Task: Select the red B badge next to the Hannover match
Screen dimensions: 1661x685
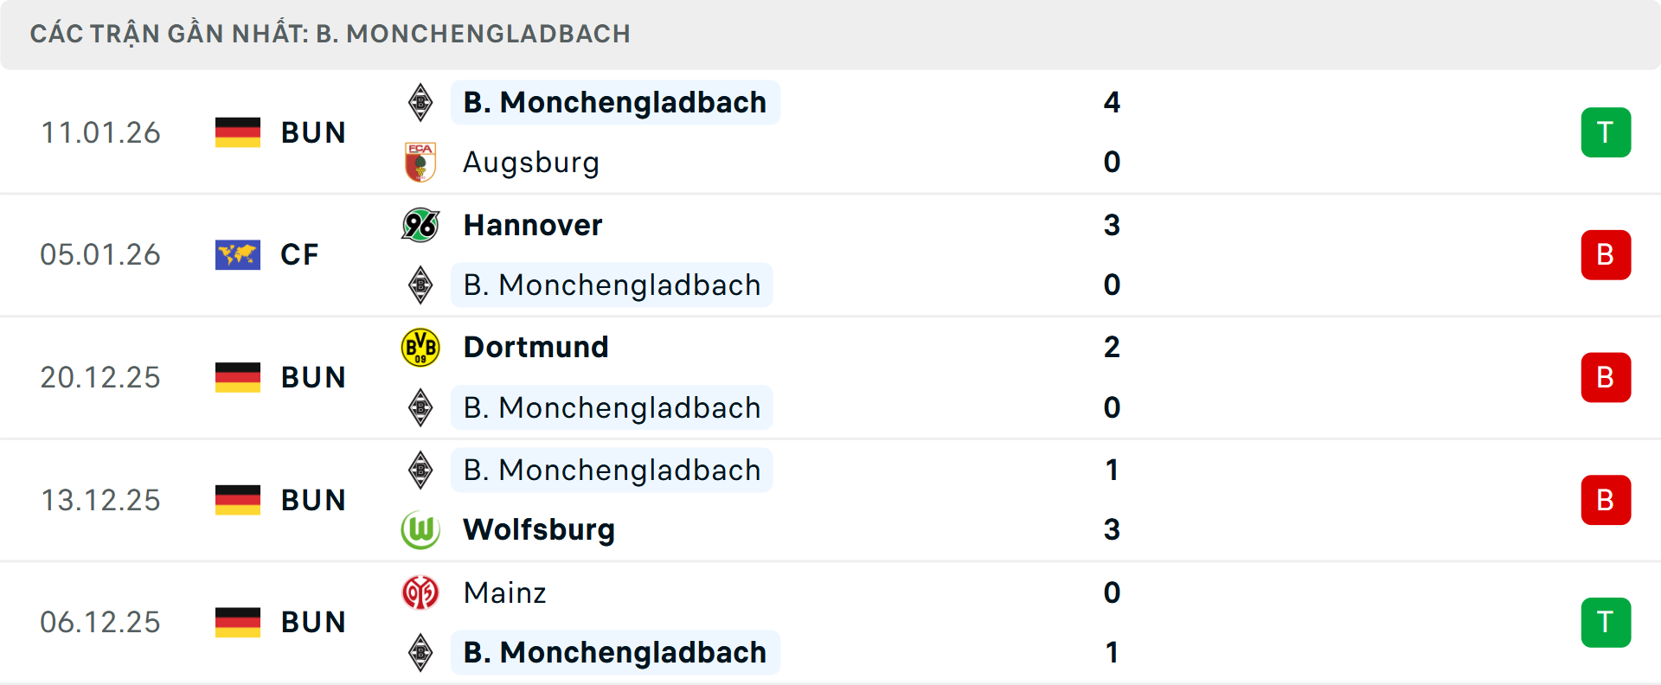Action: click(x=1606, y=254)
